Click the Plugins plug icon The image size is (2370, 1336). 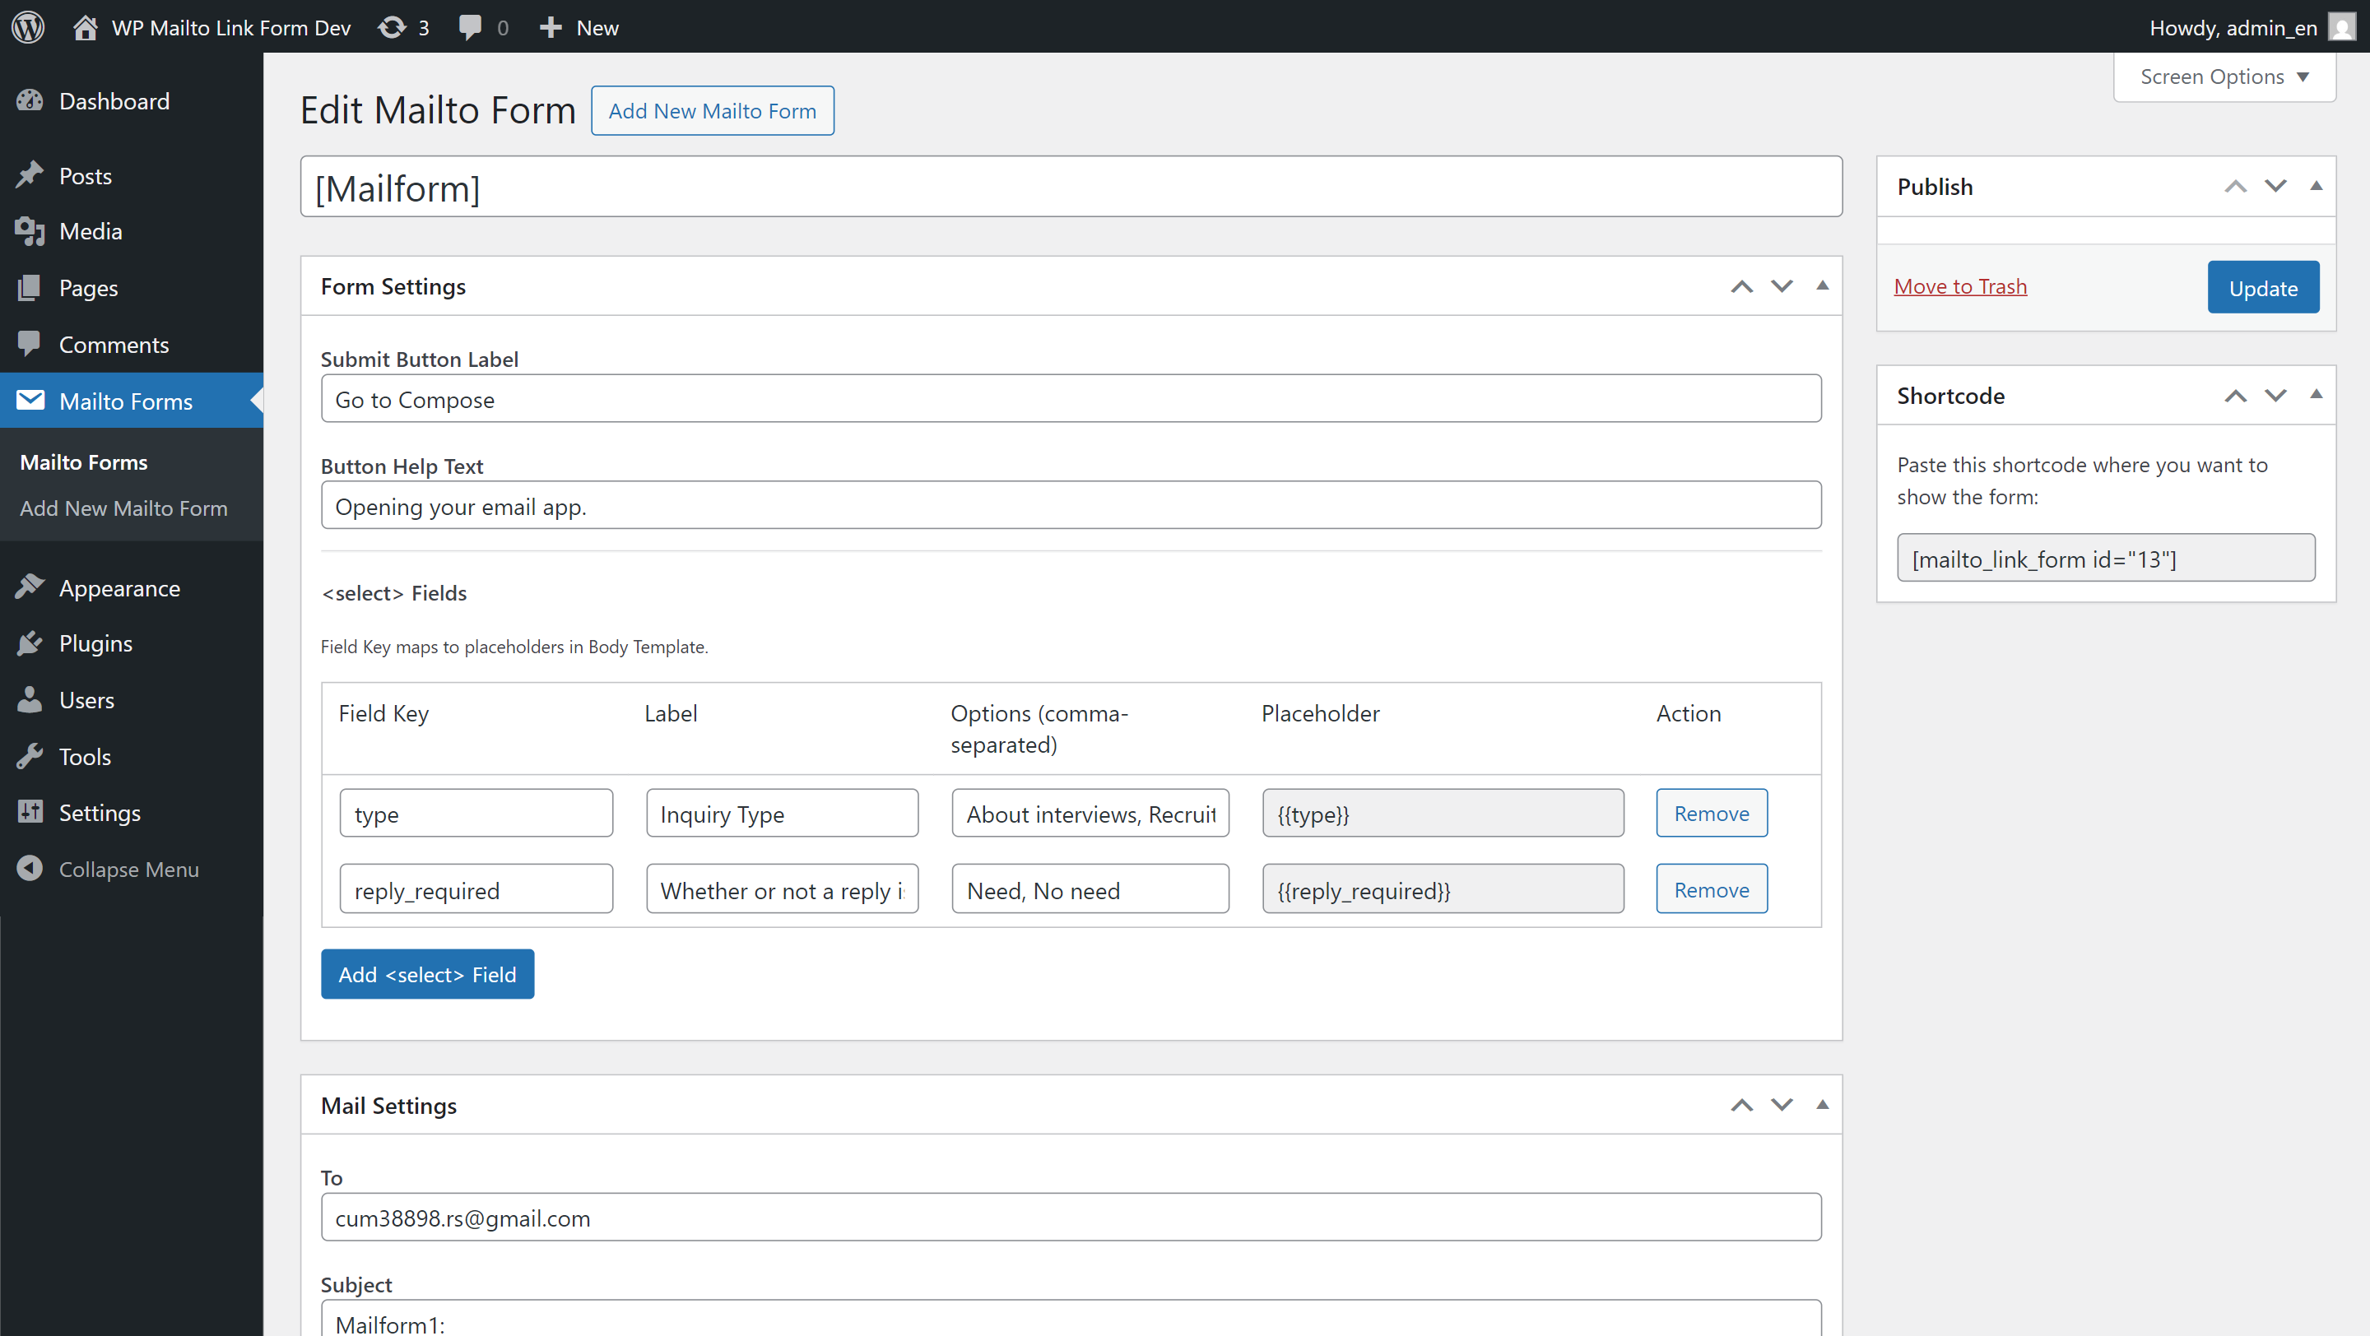pyautogui.click(x=30, y=642)
